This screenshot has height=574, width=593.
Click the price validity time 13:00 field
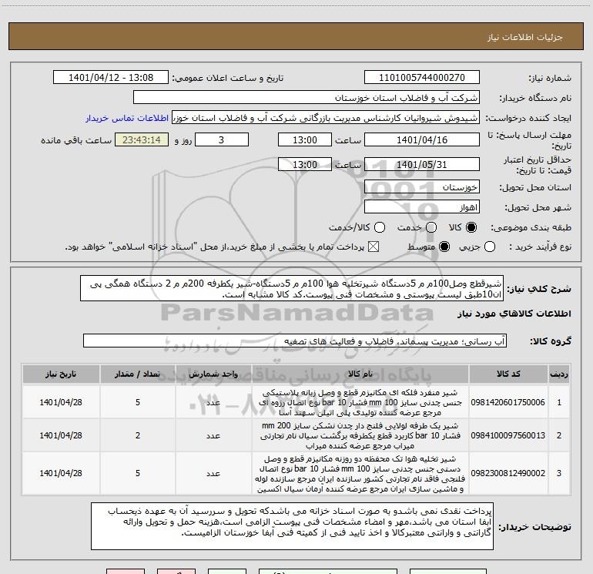(x=305, y=165)
